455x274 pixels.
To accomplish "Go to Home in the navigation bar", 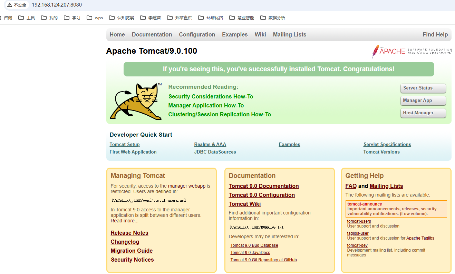I will [x=117, y=34].
